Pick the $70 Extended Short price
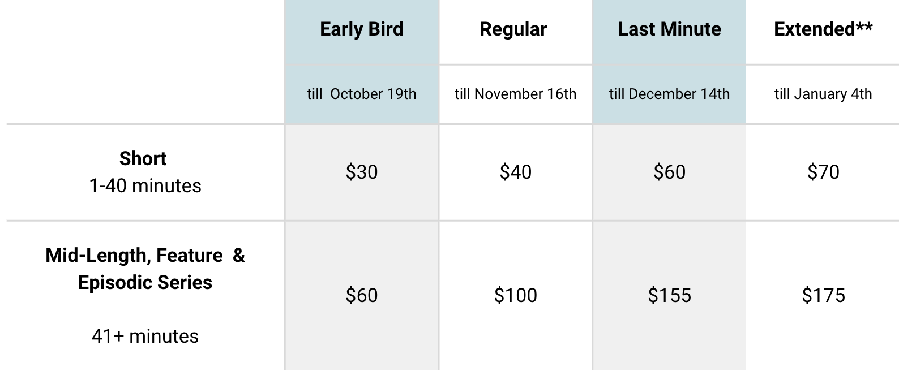899x371 pixels. point(823,172)
